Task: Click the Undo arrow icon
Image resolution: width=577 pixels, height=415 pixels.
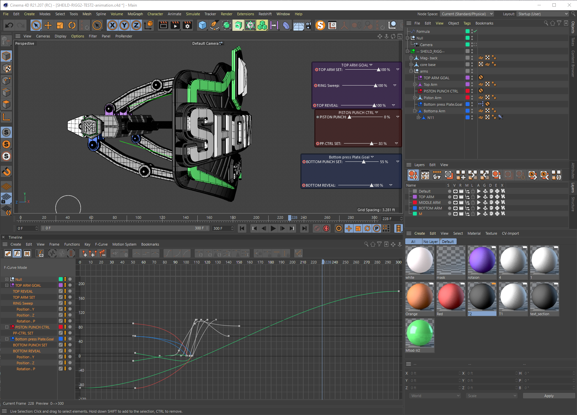Action: pos(9,25)
